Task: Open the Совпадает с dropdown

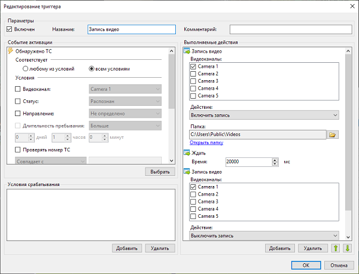Action: [51, 161]
